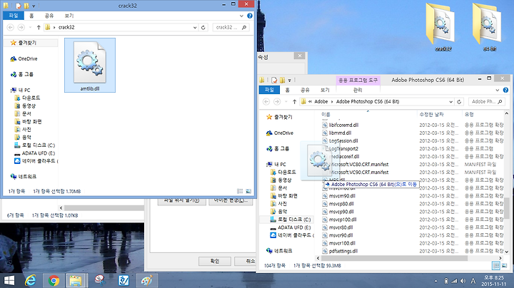514x288 pixels.
Task: Open help in crack32 window
Action: (250, 16)
